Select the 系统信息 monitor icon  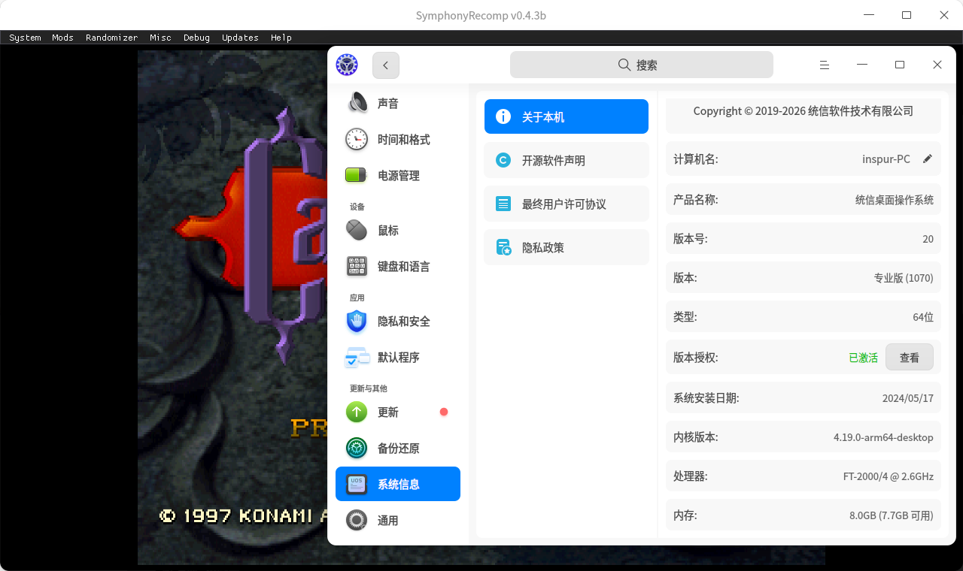[357, 484]
